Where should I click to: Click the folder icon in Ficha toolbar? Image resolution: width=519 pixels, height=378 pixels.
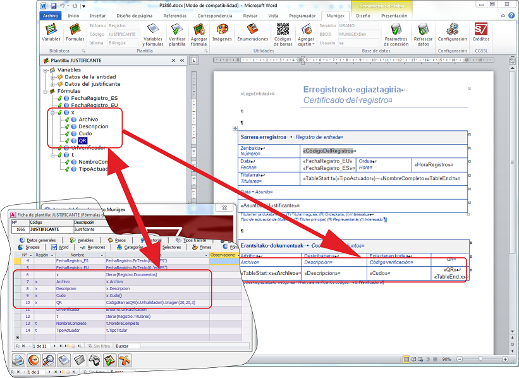pyautogui.click(x=79, y=360)
